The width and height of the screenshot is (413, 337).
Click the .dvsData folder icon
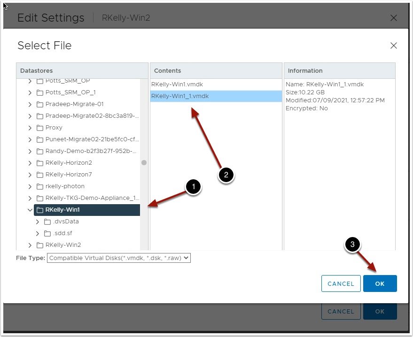[x=47, y=222]
